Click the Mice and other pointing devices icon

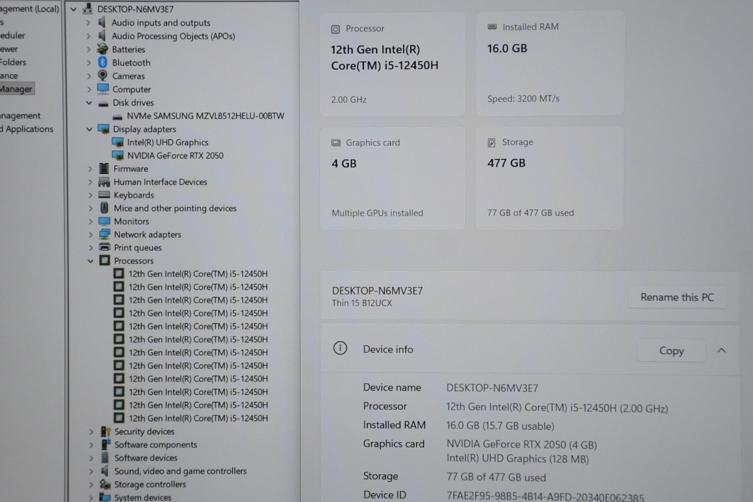[104, 208]
